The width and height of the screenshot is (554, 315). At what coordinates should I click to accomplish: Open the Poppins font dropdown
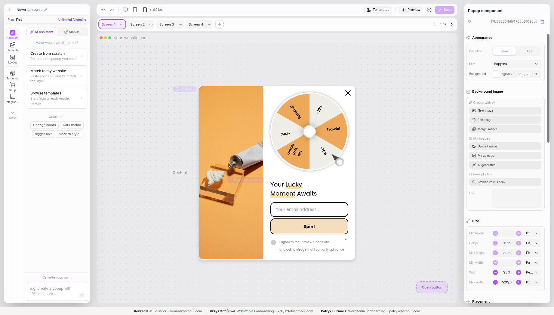point(516,64)
